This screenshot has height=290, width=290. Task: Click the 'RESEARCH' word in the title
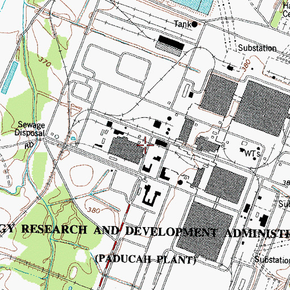54,229
